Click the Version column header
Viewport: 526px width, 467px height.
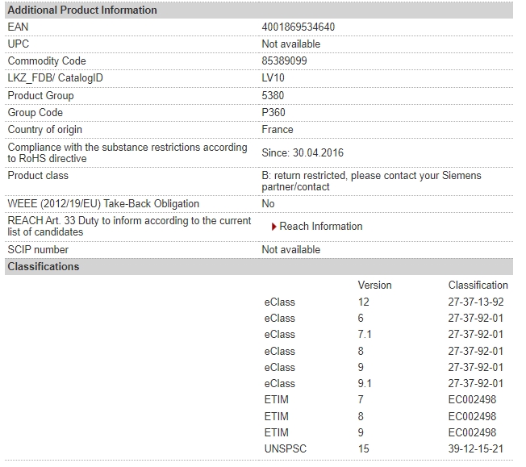click(x=374, y=286)
